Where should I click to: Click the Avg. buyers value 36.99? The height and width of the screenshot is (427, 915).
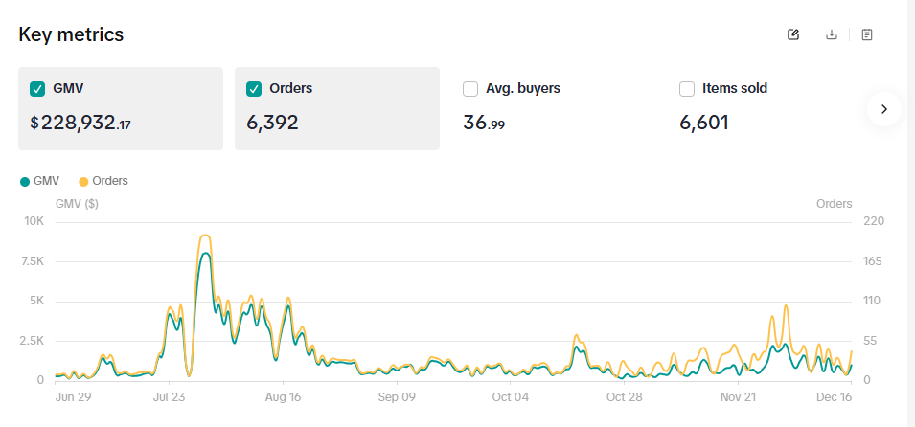[x=483, y=123]
